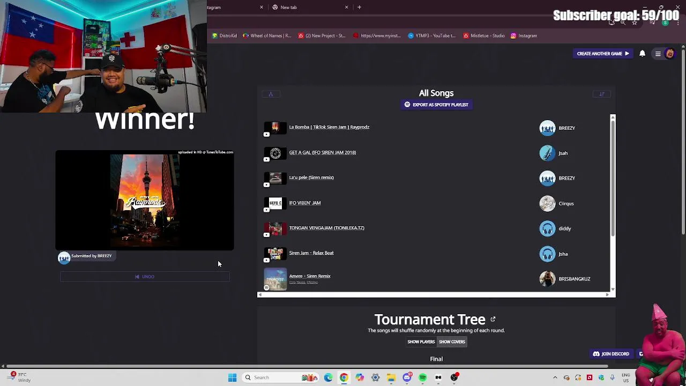Open OBS Studio from taskbar

click(x=454, y=377)
